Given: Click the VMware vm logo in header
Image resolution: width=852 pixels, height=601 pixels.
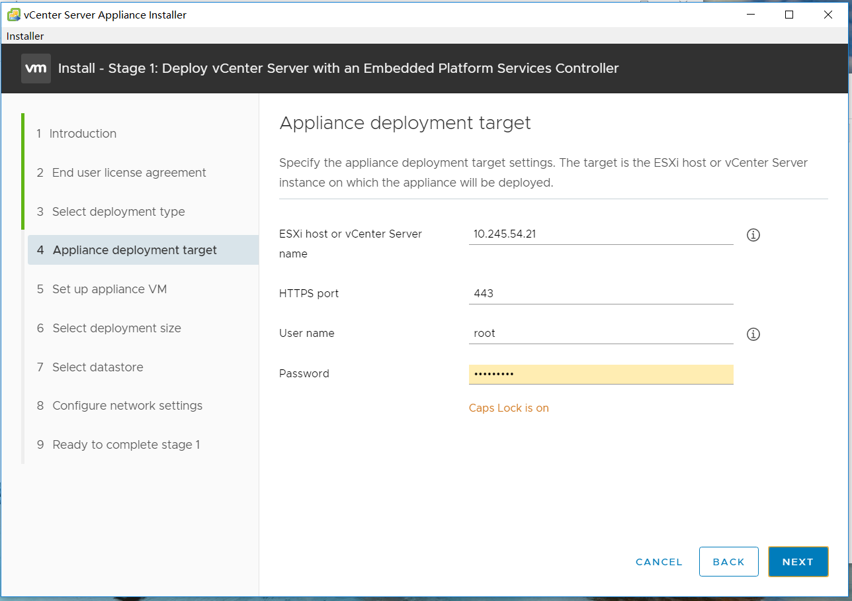Looking at the screenshot, I should click(x=36, y=68).
